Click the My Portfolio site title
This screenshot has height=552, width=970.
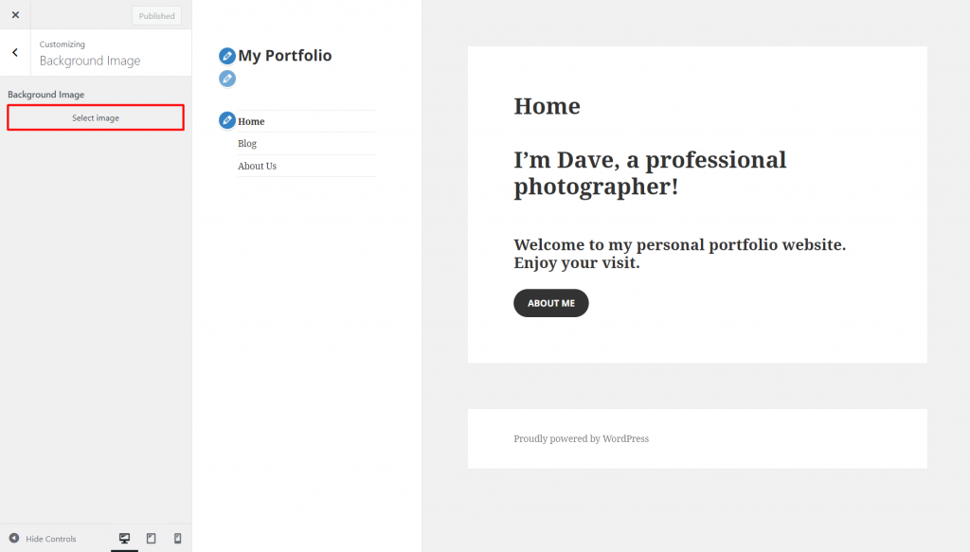284,56
